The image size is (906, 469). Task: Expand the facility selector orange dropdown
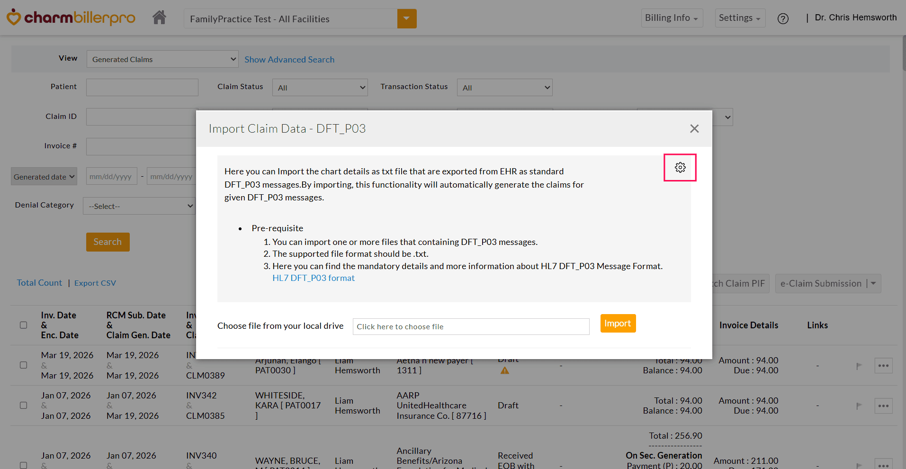pyautogui.click(x=407, y=18)
